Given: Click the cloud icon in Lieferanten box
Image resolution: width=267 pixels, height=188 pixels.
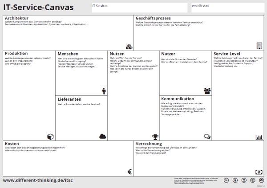Looking at the screenshot, I should [103, 137].
